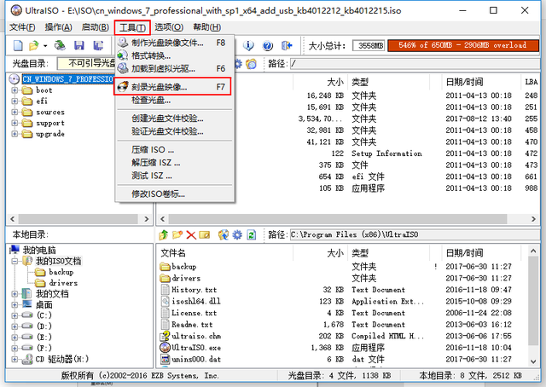The width and height of the screenshot is (546, 387).
Task: Select History.txt in local file list
Action: tap(194, 290)
